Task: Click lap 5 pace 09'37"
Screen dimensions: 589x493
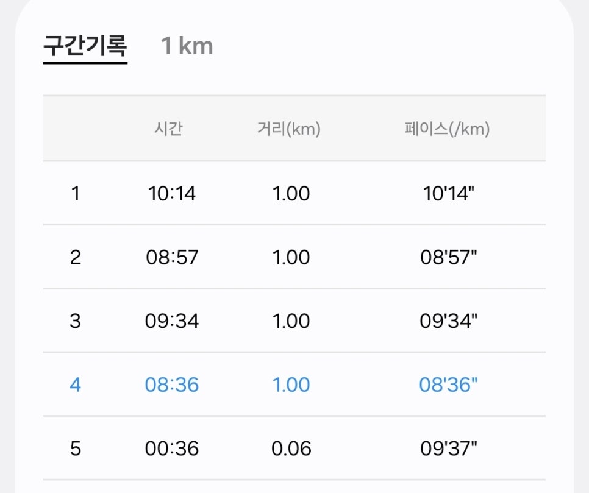Action: pyautogui.click(x=449, y=449)
